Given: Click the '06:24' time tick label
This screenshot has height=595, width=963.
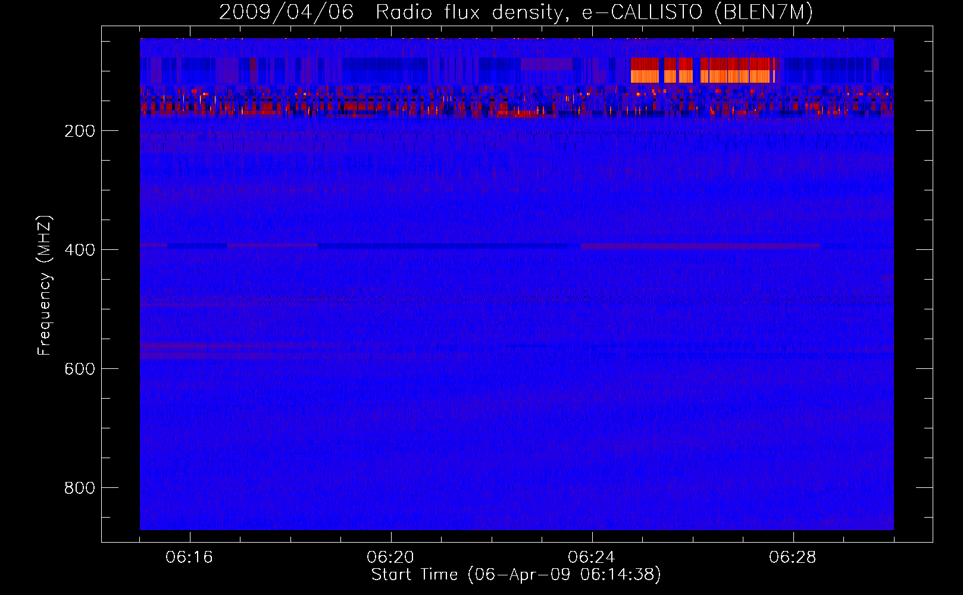Looking at the screenshot, I should point(592,558).
